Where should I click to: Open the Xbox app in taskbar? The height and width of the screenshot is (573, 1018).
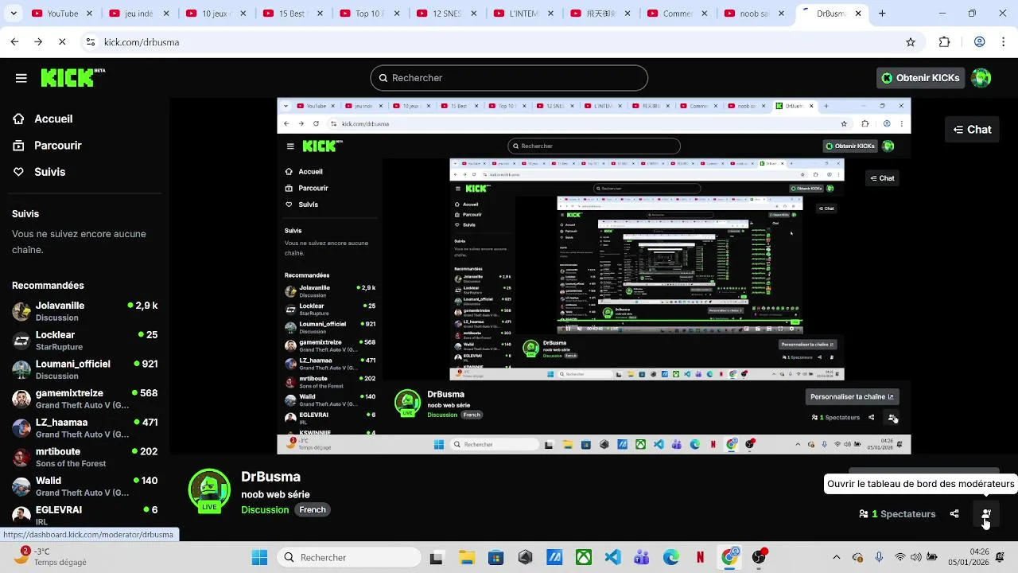point(584,557)
